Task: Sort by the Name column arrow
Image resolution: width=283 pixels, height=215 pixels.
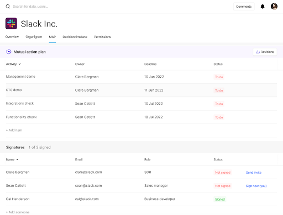Action: [17, 159]
